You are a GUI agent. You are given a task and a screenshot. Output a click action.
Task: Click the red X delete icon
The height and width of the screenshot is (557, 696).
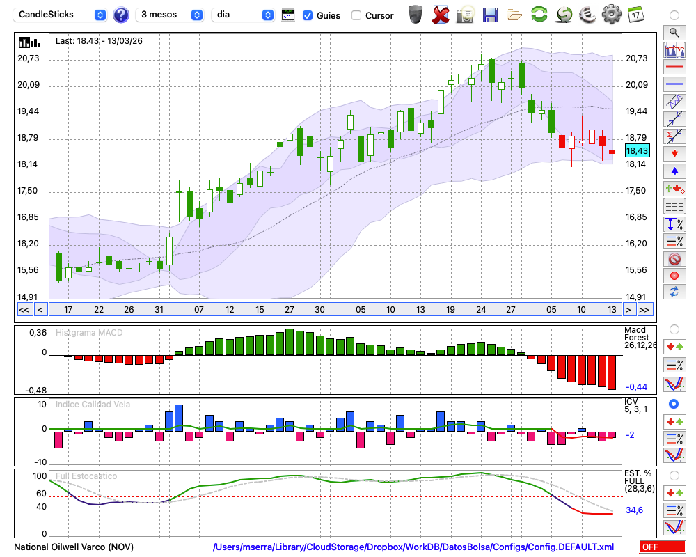point(441,15)
